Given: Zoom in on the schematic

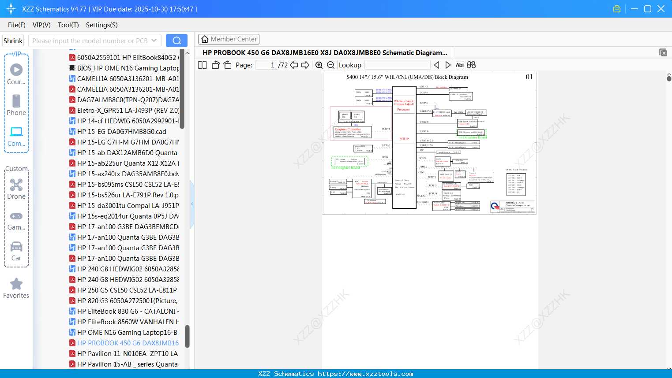Looking at the screenshot, I should click(x=319, y=65).
